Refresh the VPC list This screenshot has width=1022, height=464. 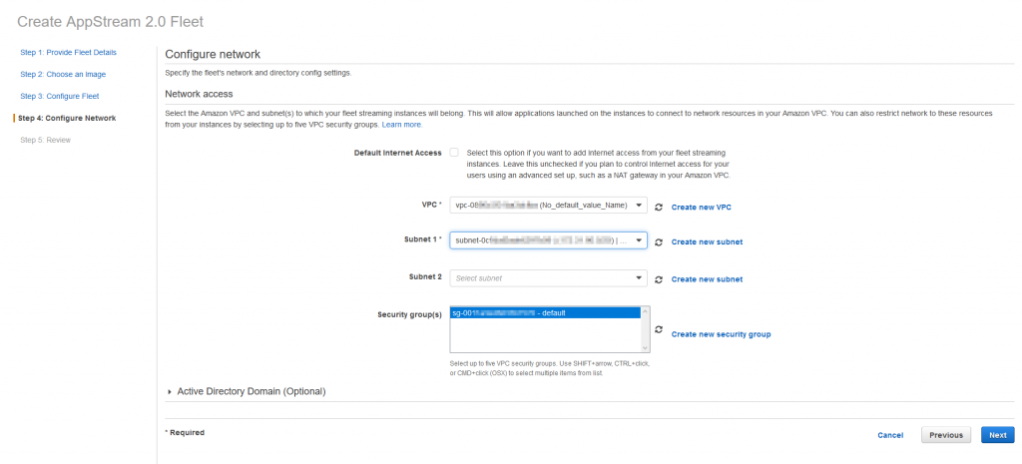pyautogui.click(x=659, y=207)
